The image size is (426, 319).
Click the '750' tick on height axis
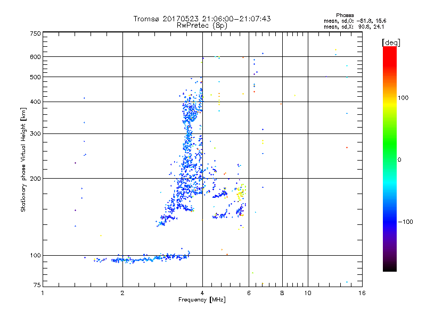[x=35, y=33]
